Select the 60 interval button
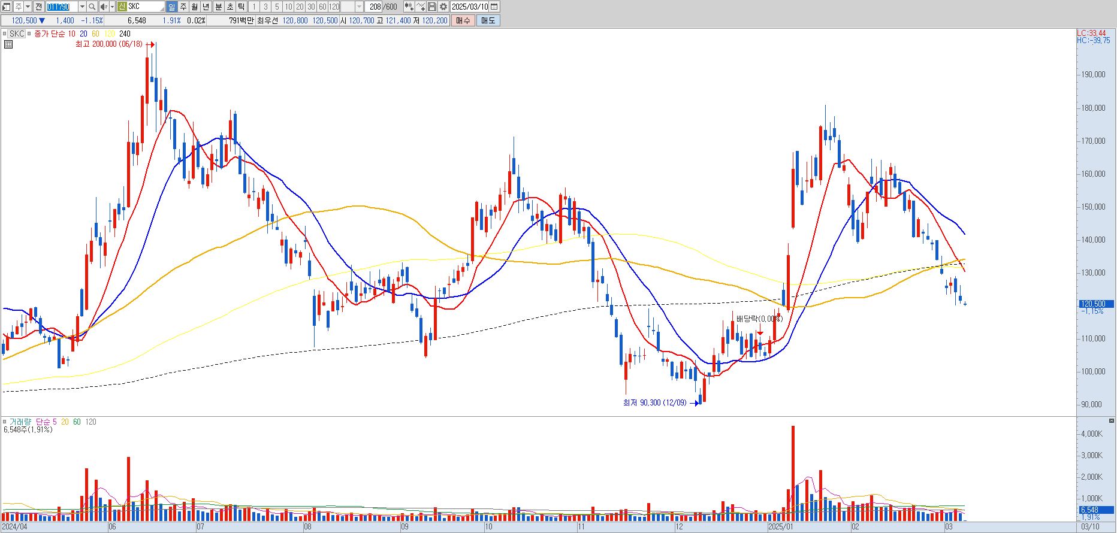The width and height of the screenshot is (1117, 533). 322,7
